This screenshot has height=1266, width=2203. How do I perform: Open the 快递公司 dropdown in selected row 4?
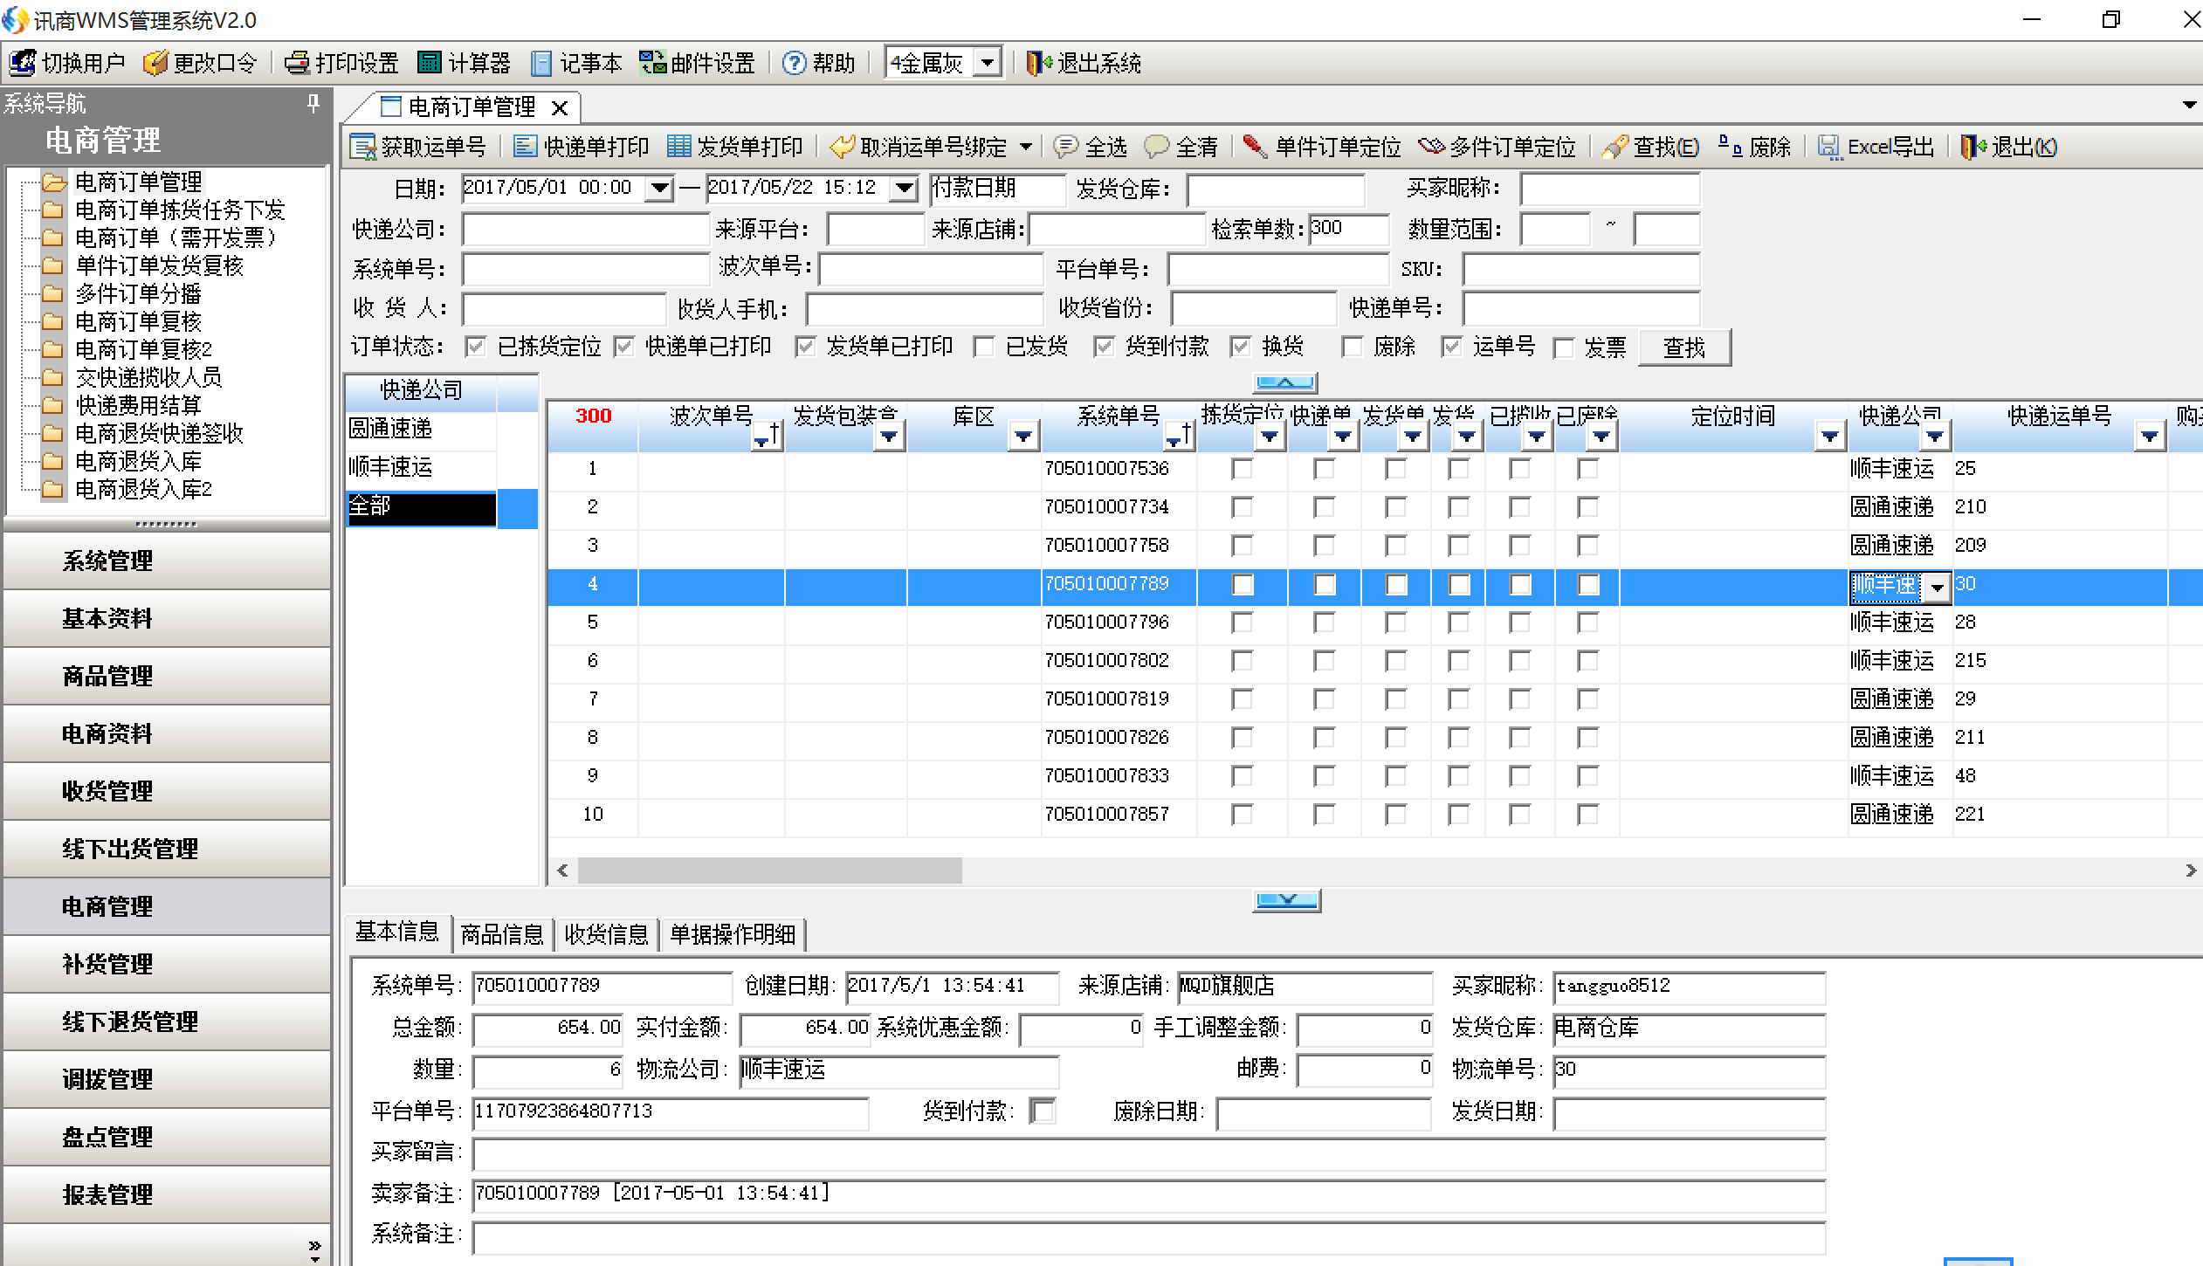pos(1938,586)
